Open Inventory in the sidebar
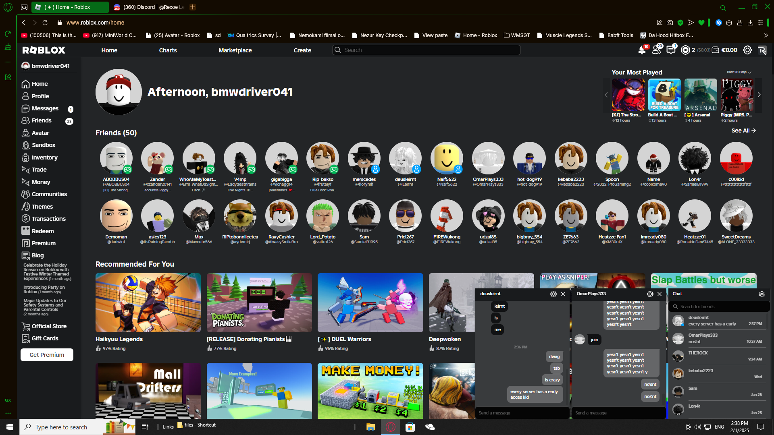Viewport: 774px width, 435px height. coord(44,157)
